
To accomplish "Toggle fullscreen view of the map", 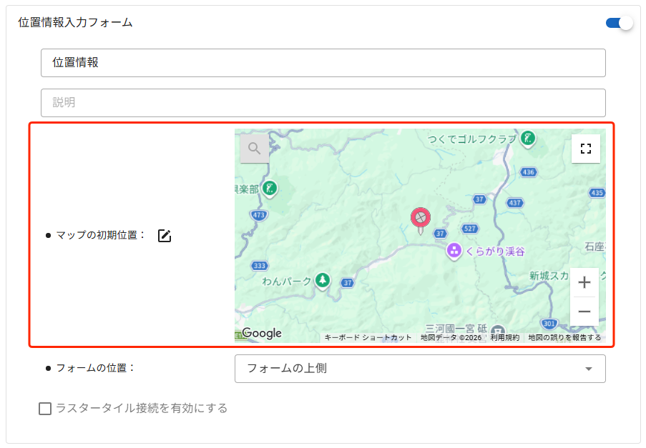I will (x=585, y=149).
